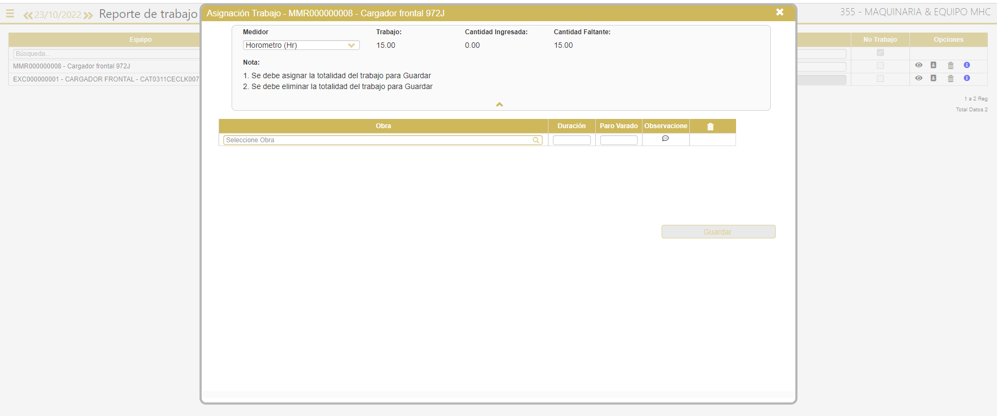The height and width of the screenshot is (416, 997).
Task: Click the Paro Varado input box
Action: click(x=619, y=140)
